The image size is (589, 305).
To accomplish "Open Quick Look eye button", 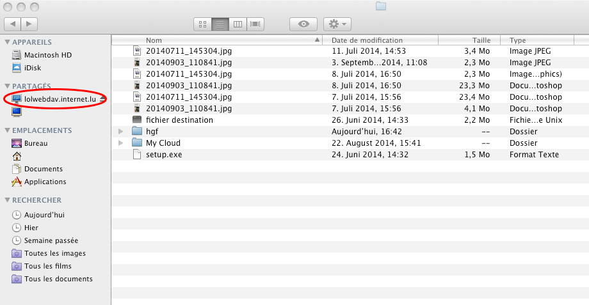I will [303, 24].
